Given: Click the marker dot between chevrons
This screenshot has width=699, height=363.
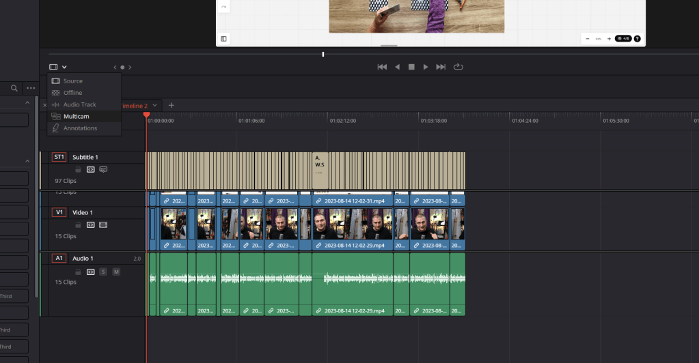Looking at the screenshot, I should 122,68.
